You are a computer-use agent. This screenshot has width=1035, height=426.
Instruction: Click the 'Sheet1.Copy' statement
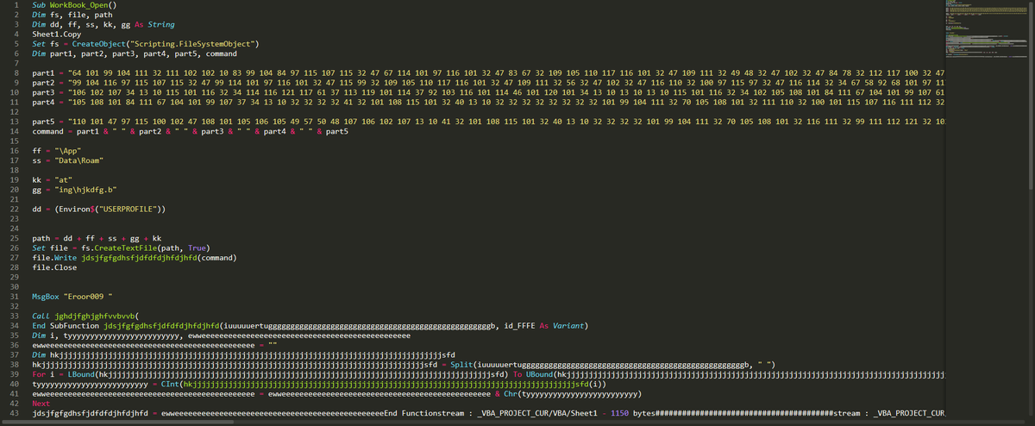(57, 34)
